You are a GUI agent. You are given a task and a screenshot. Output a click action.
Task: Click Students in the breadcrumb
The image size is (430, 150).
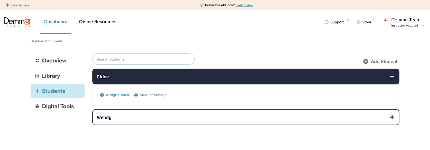(x=56, y=41)
